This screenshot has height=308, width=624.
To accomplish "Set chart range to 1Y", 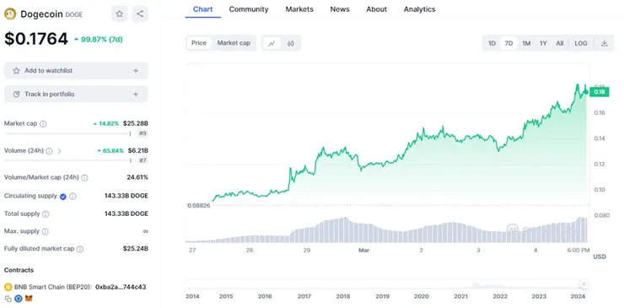I will pos(543,43).
